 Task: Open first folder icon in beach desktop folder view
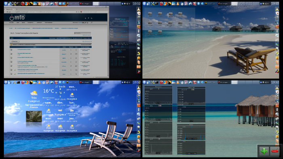click(150, 14)
